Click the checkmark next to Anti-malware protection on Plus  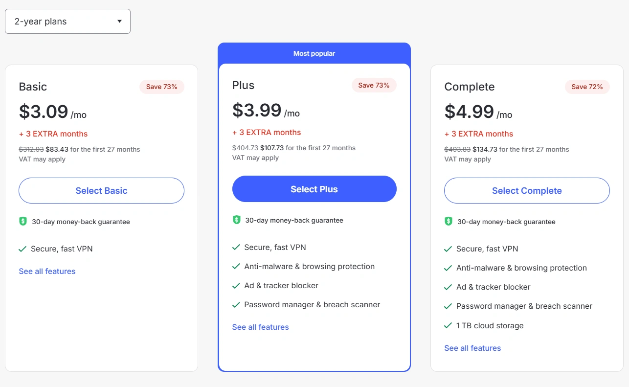coord(235,266)
